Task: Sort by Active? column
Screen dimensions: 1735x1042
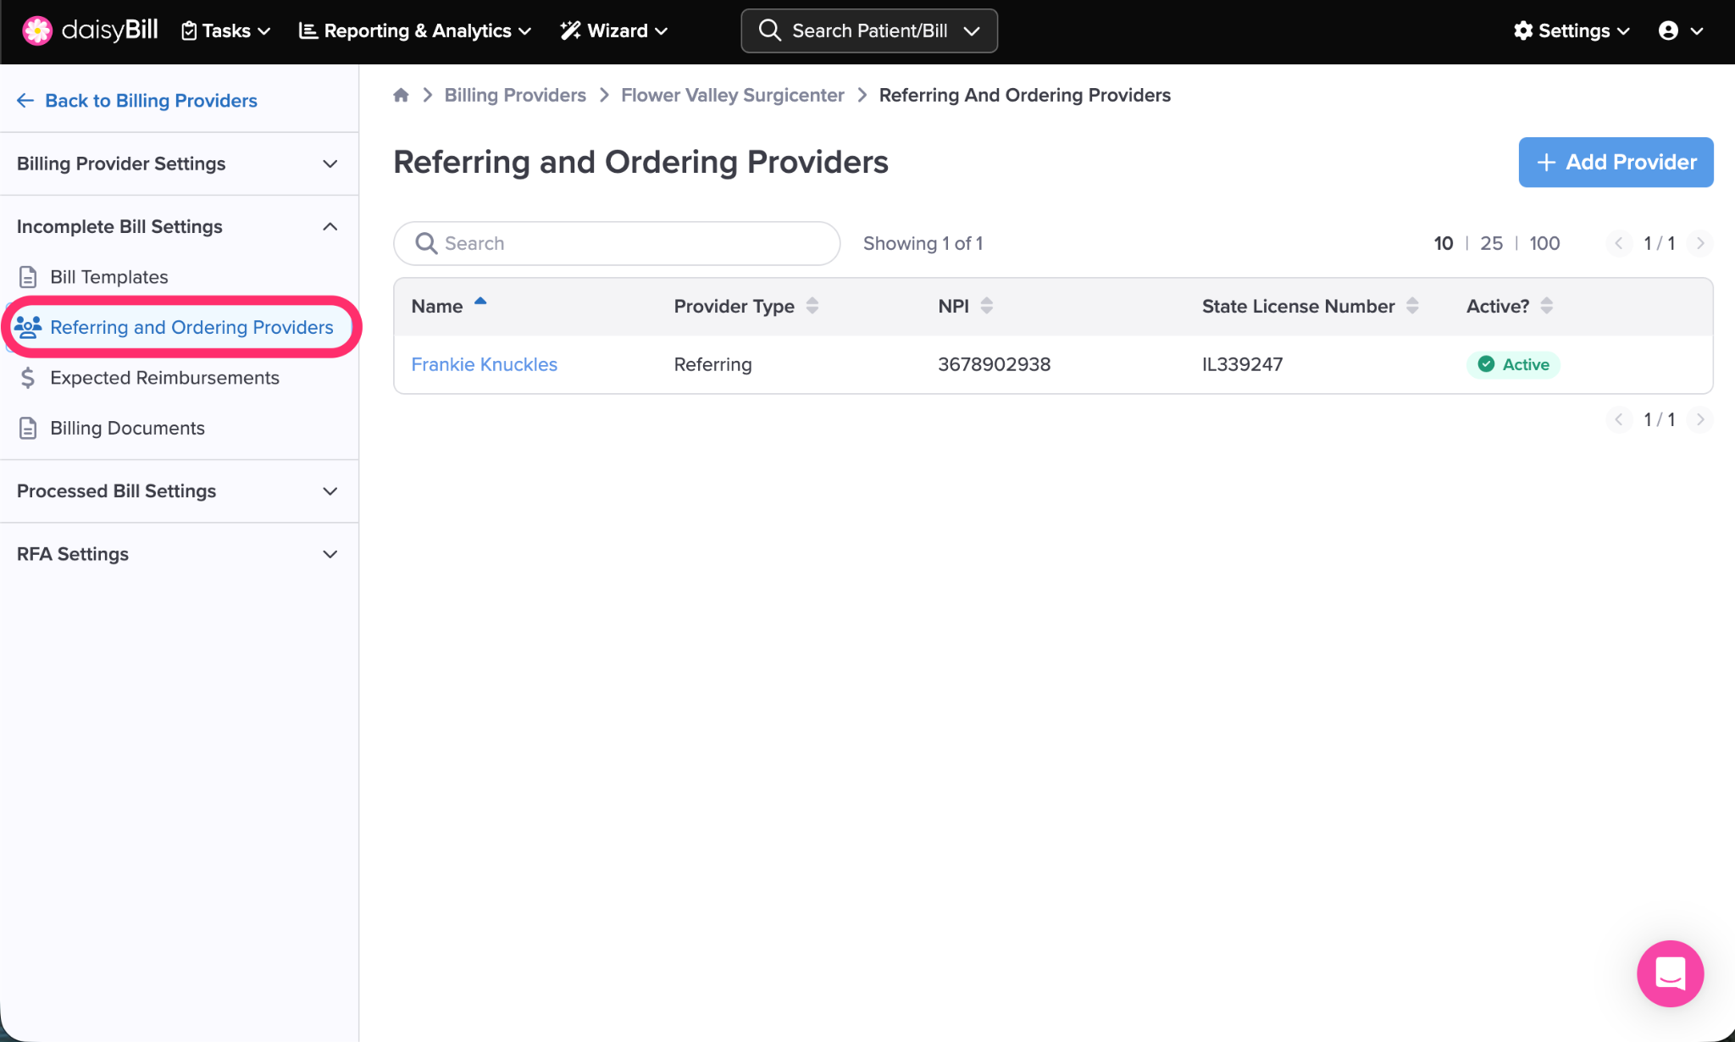Action: tap(1546, 306)
